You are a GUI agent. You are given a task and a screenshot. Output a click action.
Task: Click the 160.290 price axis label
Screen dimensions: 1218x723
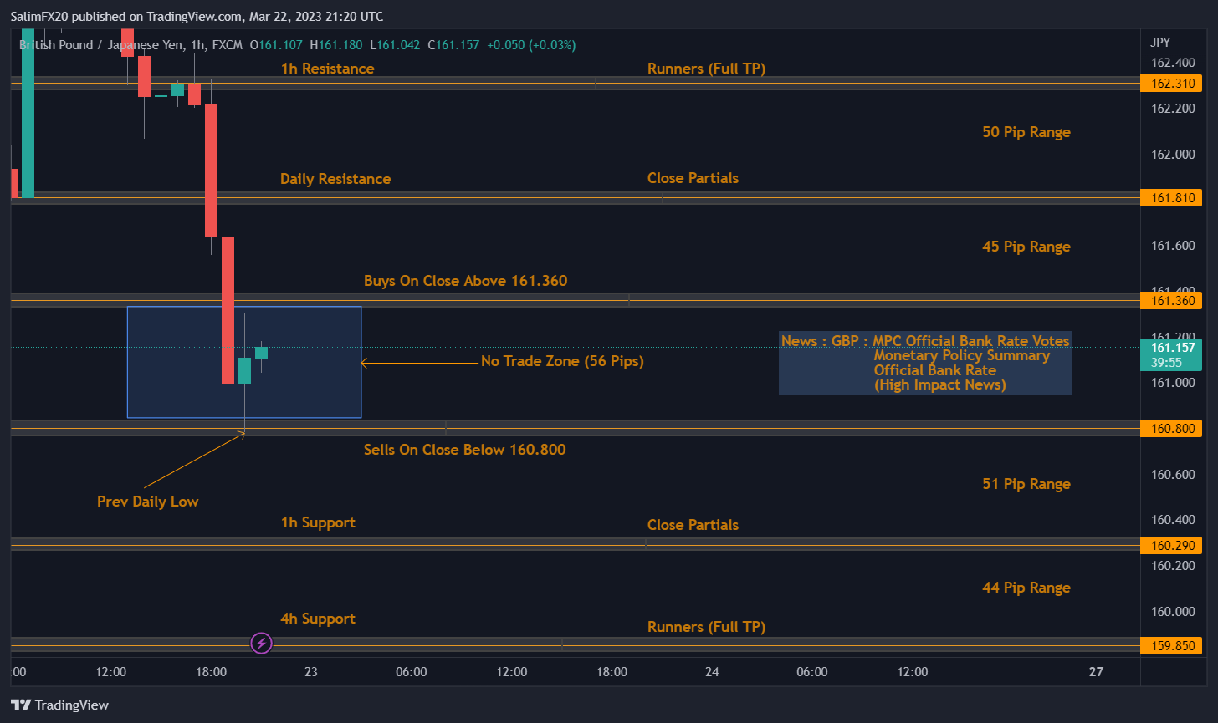tap(1171, 545)
